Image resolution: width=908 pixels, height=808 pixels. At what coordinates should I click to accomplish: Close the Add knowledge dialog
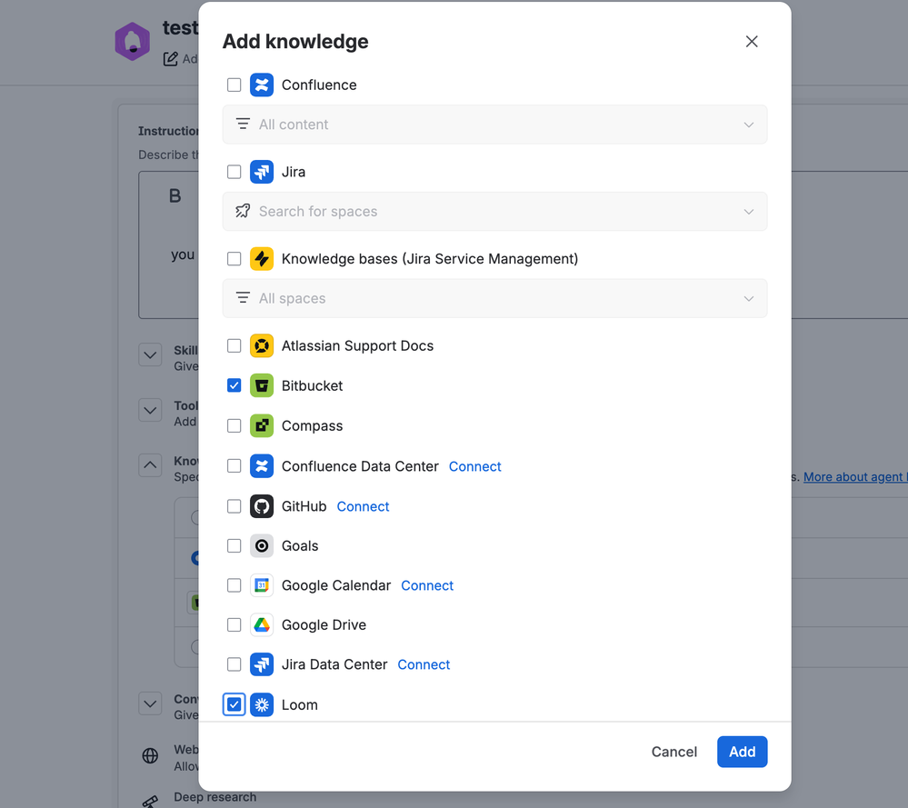[752, 41]
